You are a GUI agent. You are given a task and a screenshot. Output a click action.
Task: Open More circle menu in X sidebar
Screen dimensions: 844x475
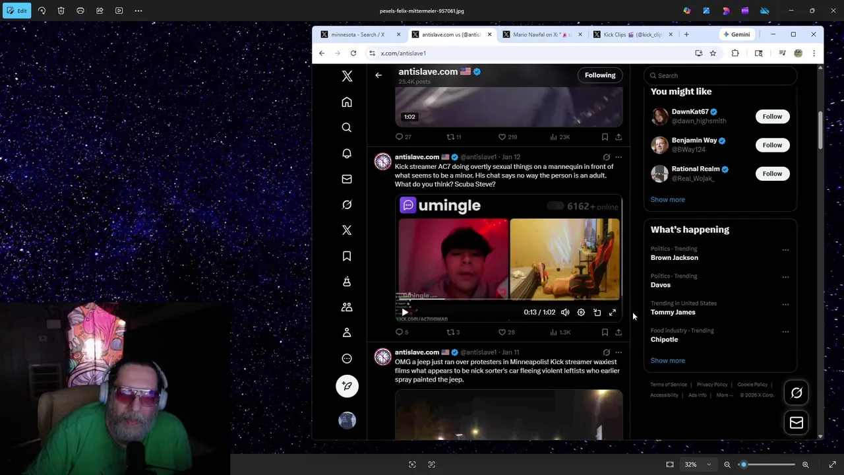pyautogui.click(x=347, y=359)
